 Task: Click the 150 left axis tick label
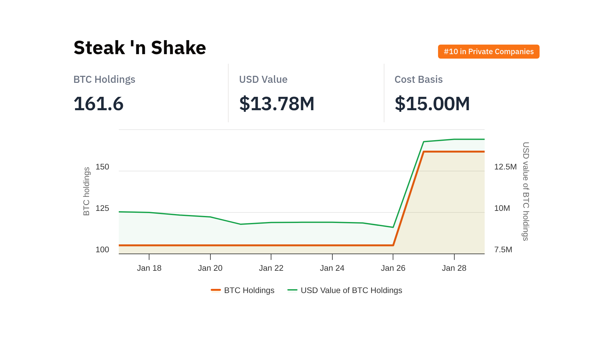coord(102,167)
